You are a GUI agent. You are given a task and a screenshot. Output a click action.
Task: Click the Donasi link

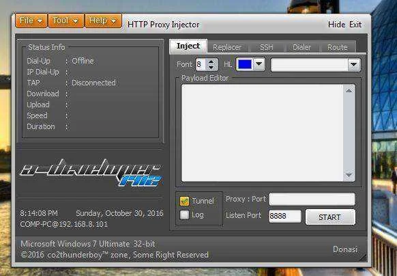tap(345, 249)
